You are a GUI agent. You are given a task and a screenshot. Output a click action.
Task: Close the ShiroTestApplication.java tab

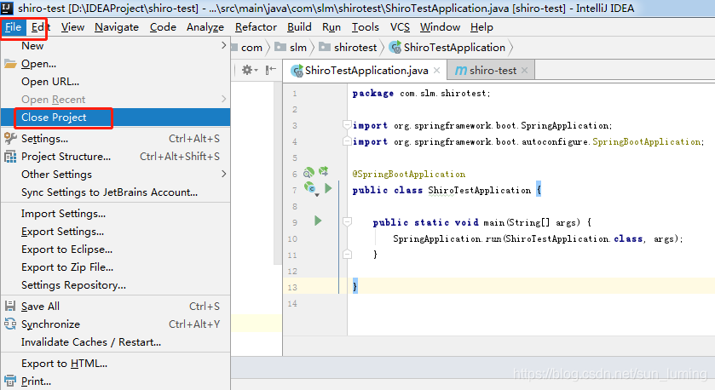coord(437,70)
